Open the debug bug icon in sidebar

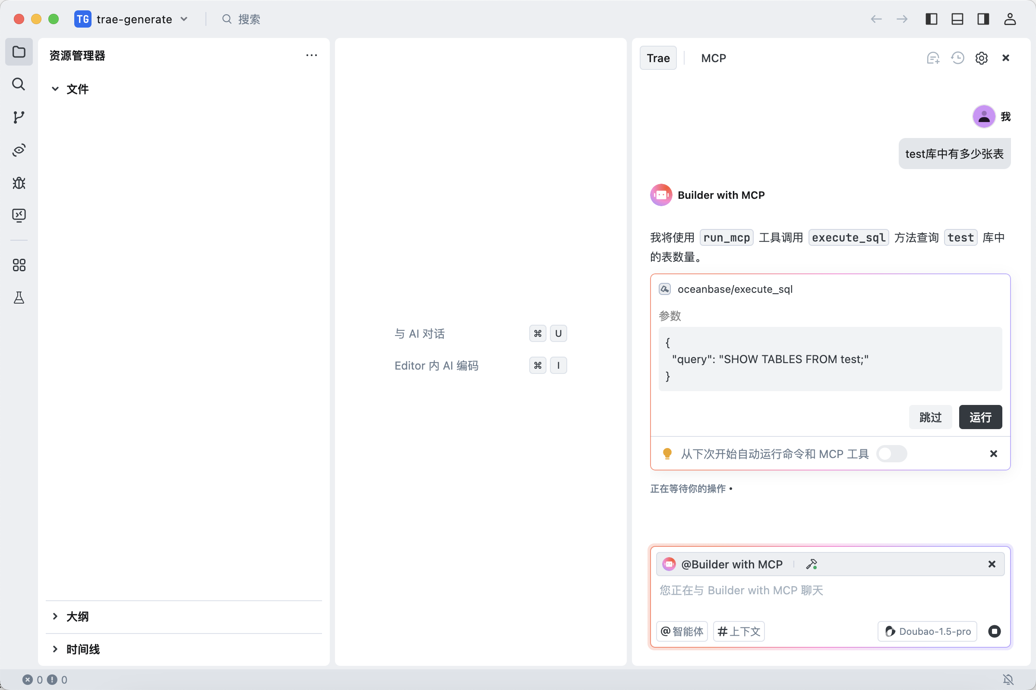click(x=19, y=182)
